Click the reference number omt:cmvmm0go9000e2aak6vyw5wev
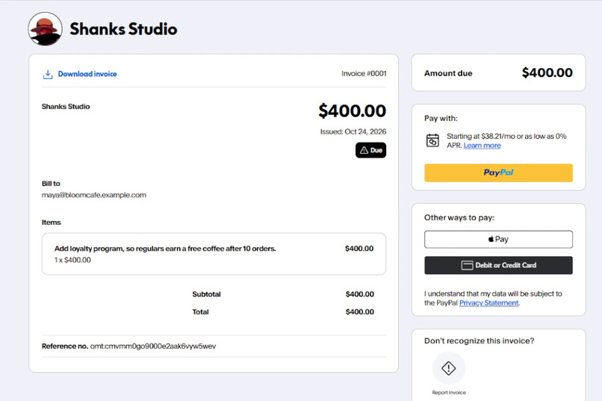 [x=153, y=346]
